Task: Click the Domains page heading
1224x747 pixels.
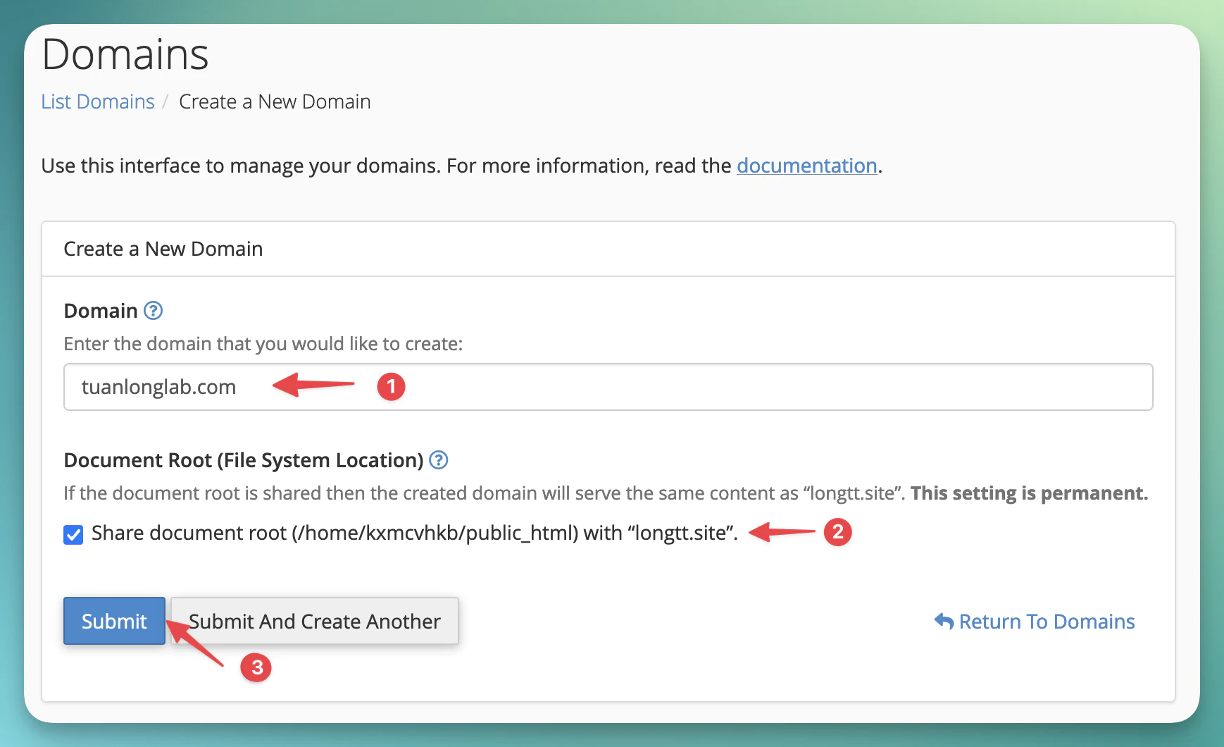Action: 125,54
